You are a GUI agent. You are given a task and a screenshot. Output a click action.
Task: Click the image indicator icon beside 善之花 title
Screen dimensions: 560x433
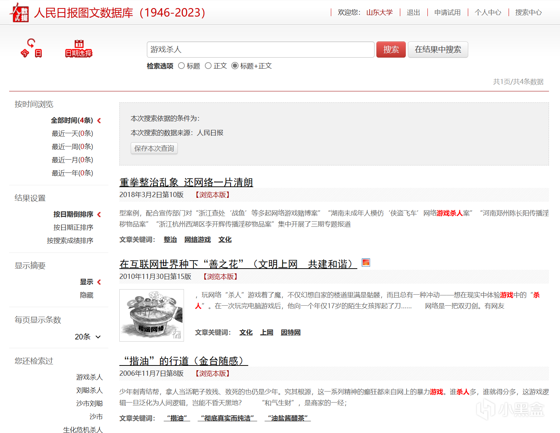tap(366, 262)
